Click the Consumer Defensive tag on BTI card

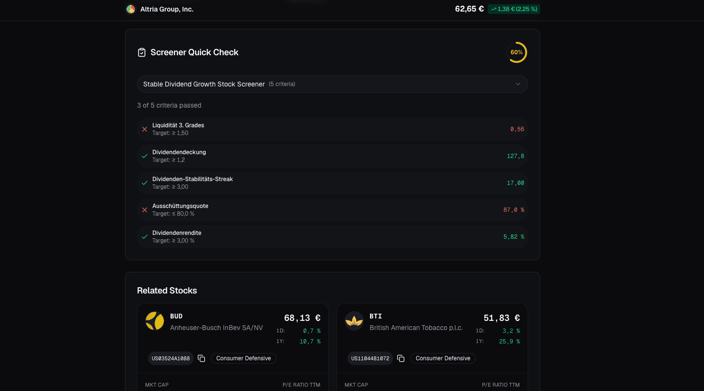click(443, 358)
